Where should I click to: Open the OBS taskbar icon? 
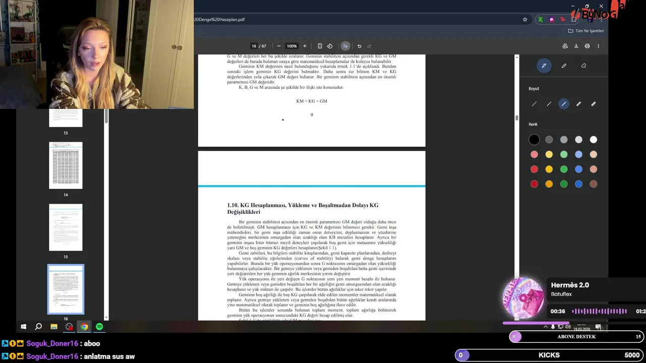click(69, 327)
